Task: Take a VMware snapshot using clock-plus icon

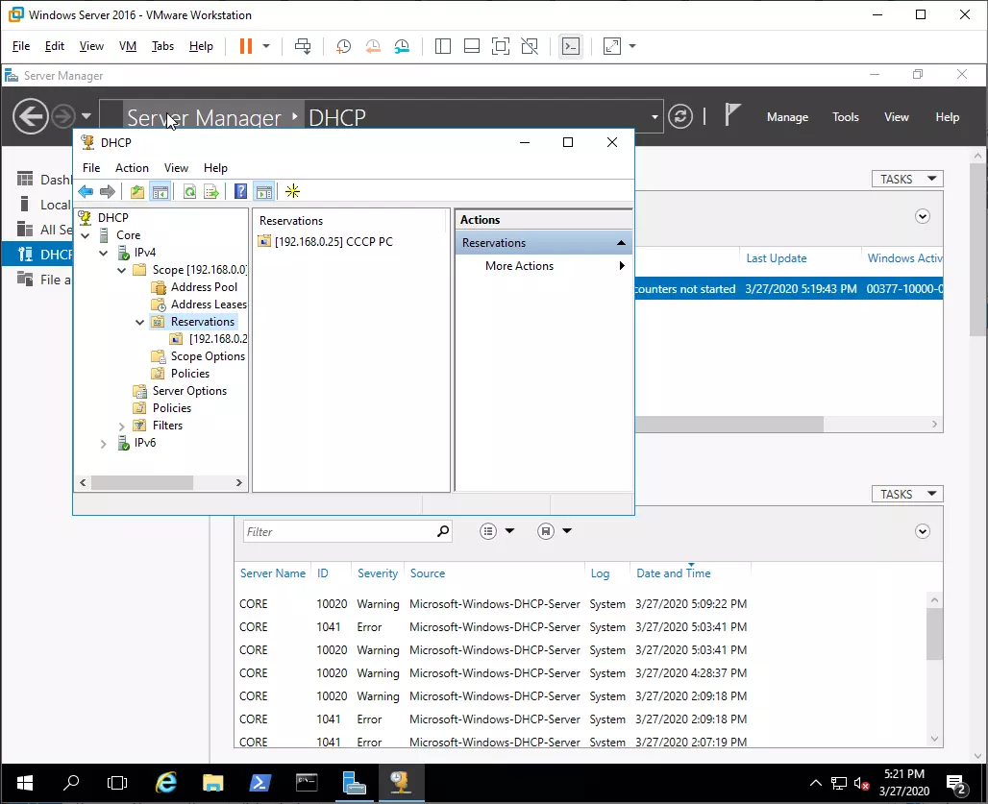Action: pyautogui.click(x=343, y=46)
